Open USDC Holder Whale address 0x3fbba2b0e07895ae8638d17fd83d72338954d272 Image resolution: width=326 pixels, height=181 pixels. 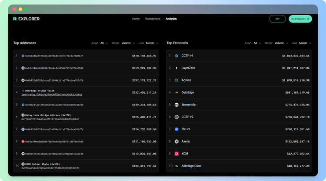coord(50,168)
